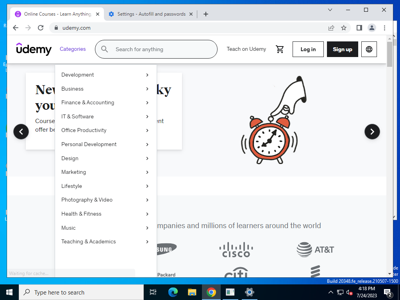Click the Chrome taskbar icon
This screenshot has height=300, width=400.
(211, 292)
